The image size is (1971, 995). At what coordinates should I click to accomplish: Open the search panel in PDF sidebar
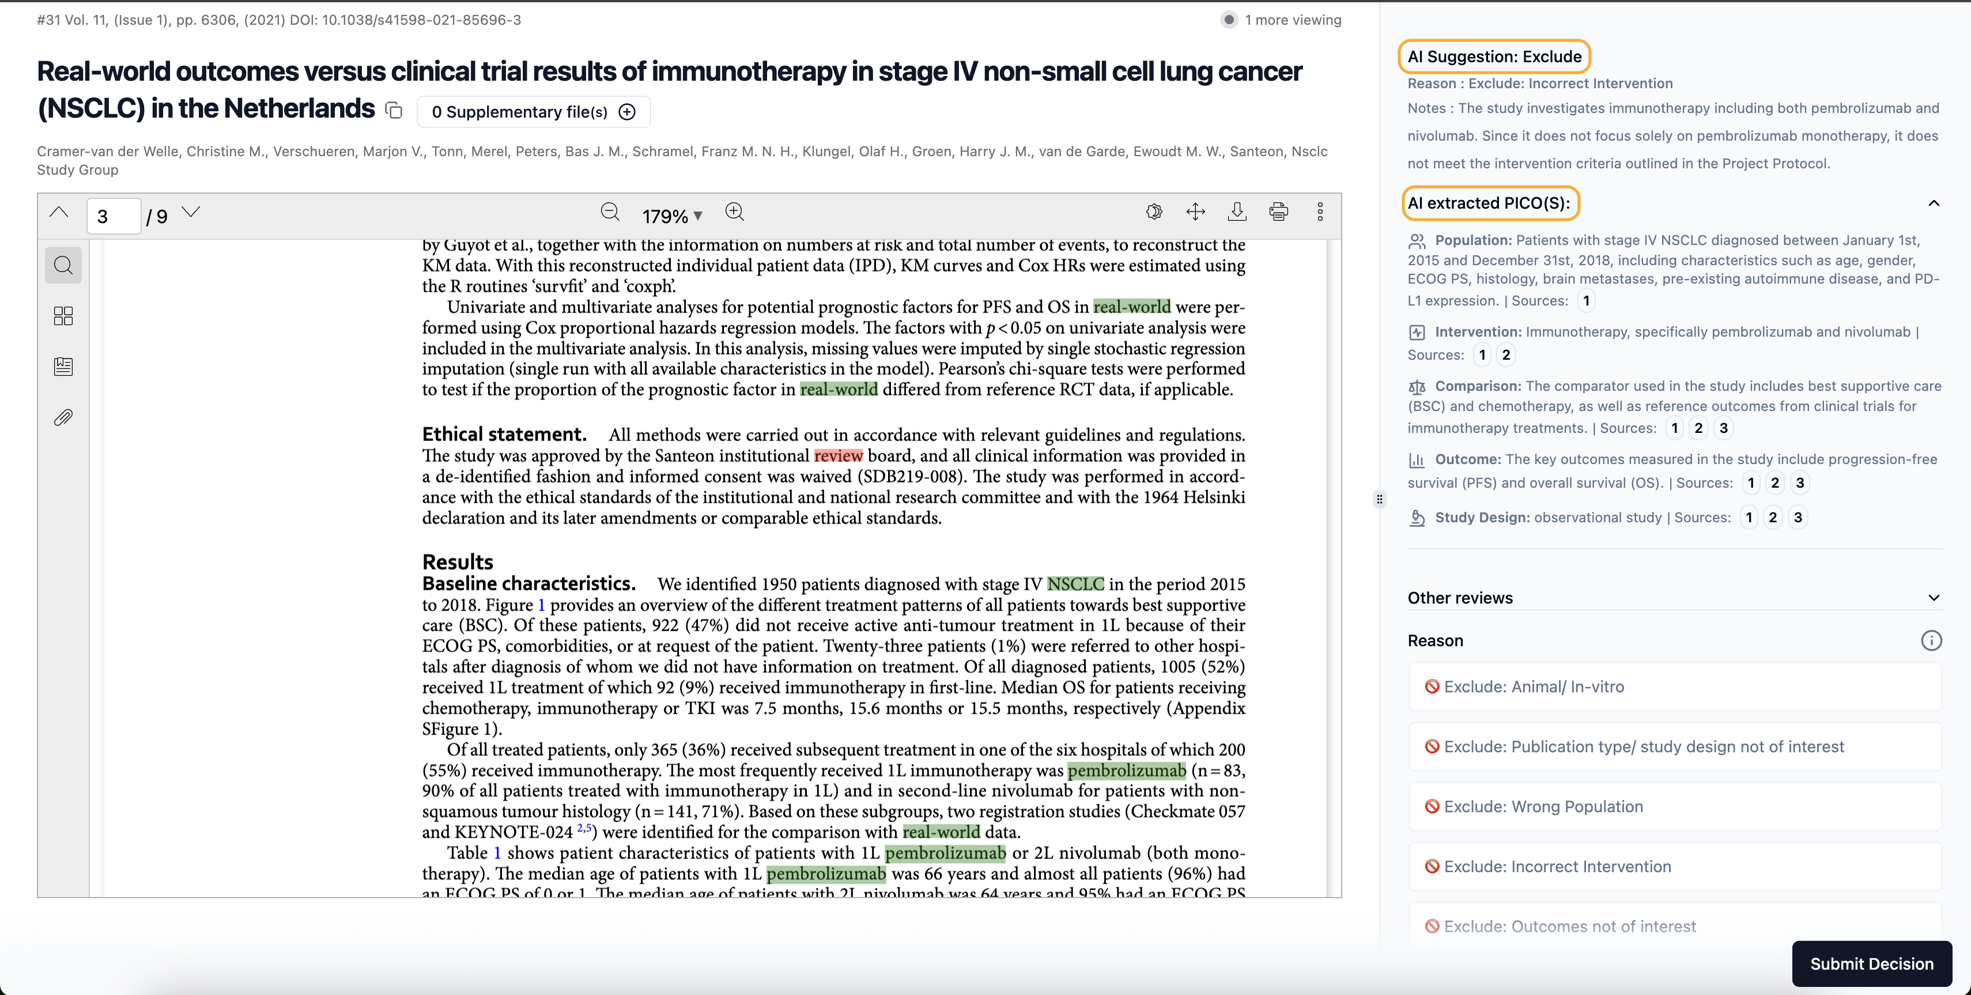[63, 266]
